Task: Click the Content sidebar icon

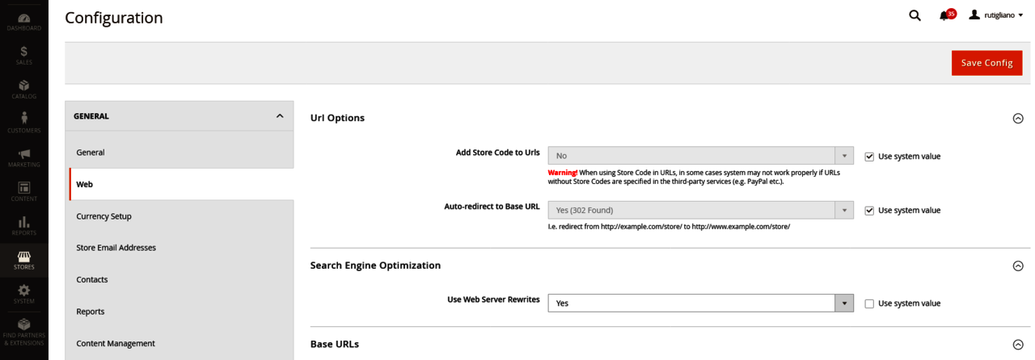Action: pyautogui.click(x=23, y=190)
